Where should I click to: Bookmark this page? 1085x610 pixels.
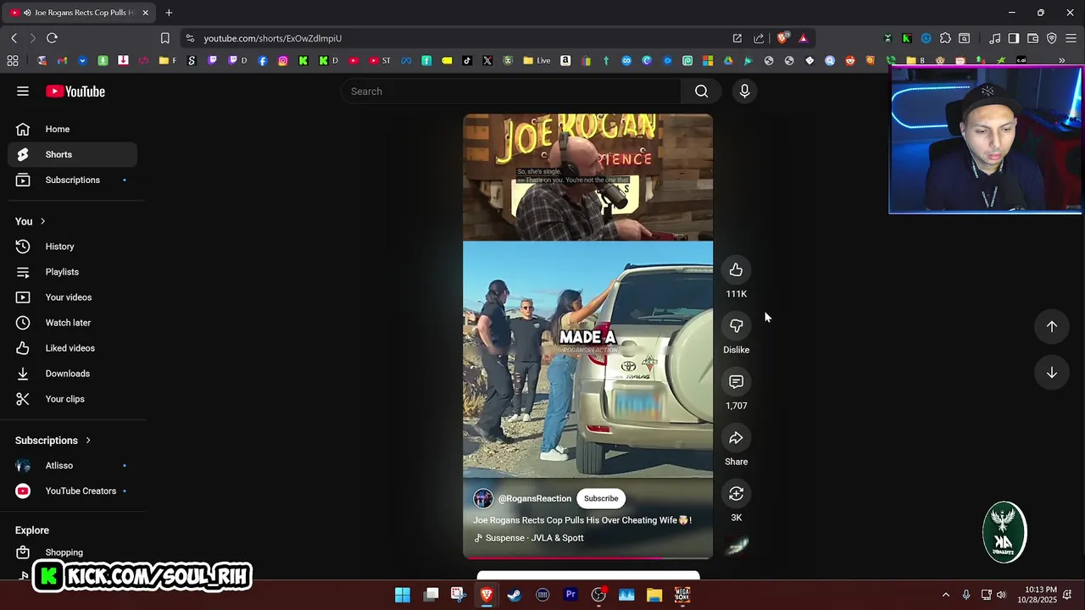(165, 38)
